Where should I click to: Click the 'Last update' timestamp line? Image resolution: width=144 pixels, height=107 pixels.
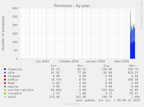click(108, 100)
